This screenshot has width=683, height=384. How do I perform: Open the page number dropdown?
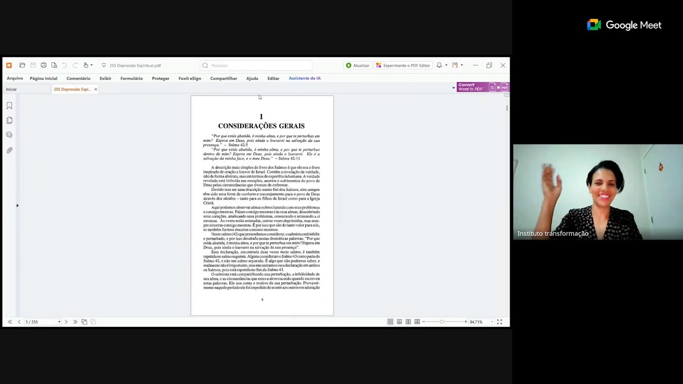click(x=59, y=322)
